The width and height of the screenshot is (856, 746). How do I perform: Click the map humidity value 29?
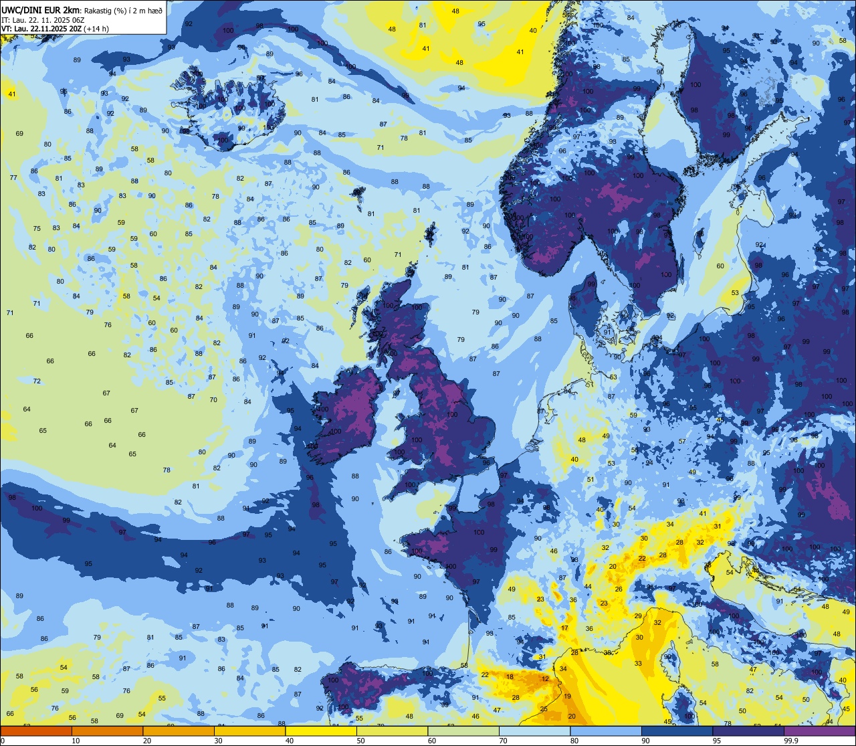coord(638,616)
